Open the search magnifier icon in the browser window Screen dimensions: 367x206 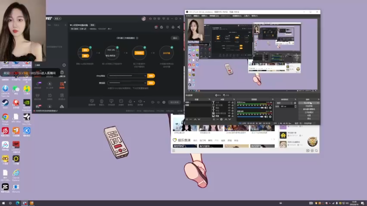click(x=317, y=151)
